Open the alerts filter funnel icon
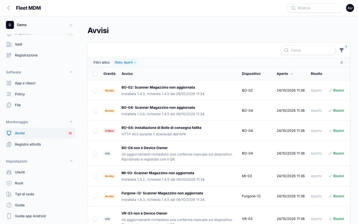The height and width of the screenshot is (224, 358). pyautogui.click(x=341, y=50)
